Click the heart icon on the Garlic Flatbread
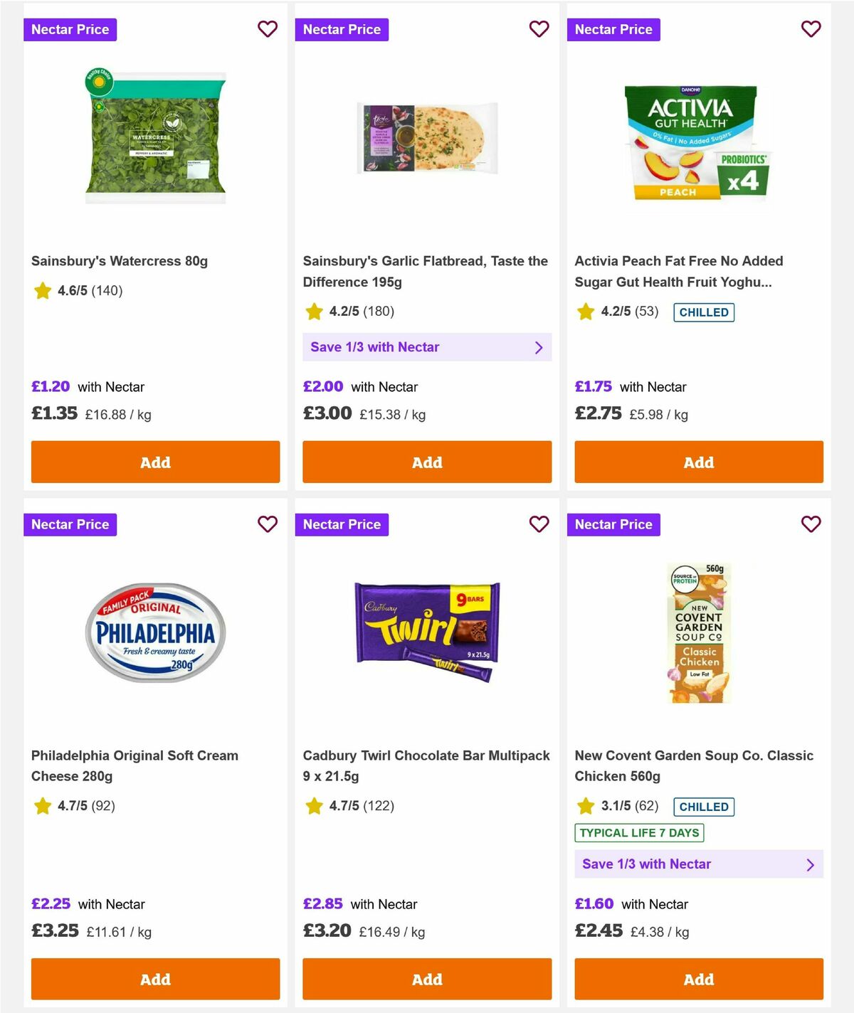The width and height of the screenshot is (854, 1013). (x=539, y=29)
